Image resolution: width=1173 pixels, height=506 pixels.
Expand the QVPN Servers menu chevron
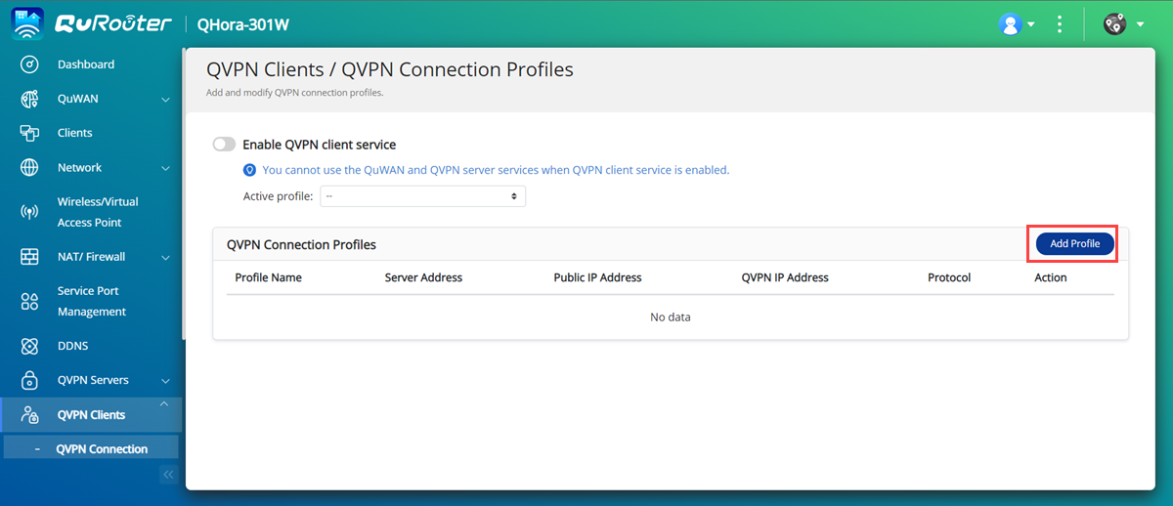pyautogui.click(x=166, y=381)
